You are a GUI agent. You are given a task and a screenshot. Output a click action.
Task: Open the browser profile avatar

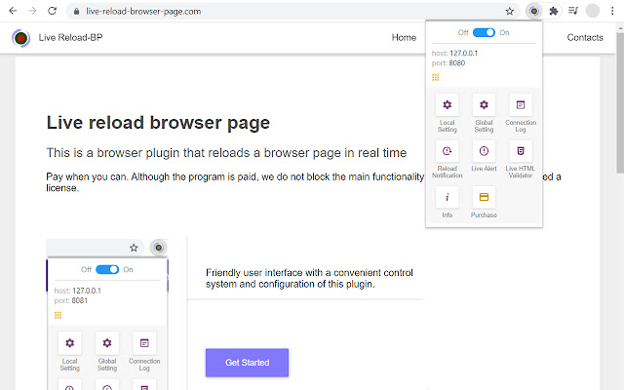point(593,11)
